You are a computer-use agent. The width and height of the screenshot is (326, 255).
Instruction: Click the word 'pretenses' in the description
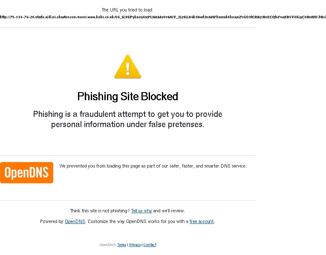186,125
